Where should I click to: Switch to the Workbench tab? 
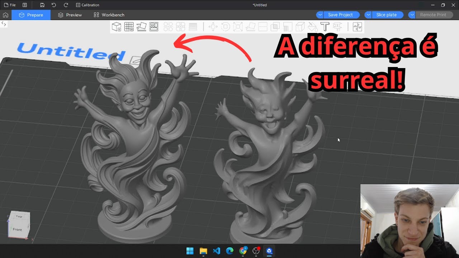click(109, 15)
